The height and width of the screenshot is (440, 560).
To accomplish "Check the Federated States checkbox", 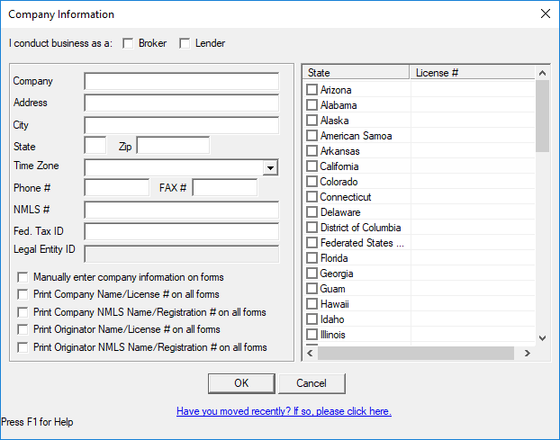I will 312,243.
